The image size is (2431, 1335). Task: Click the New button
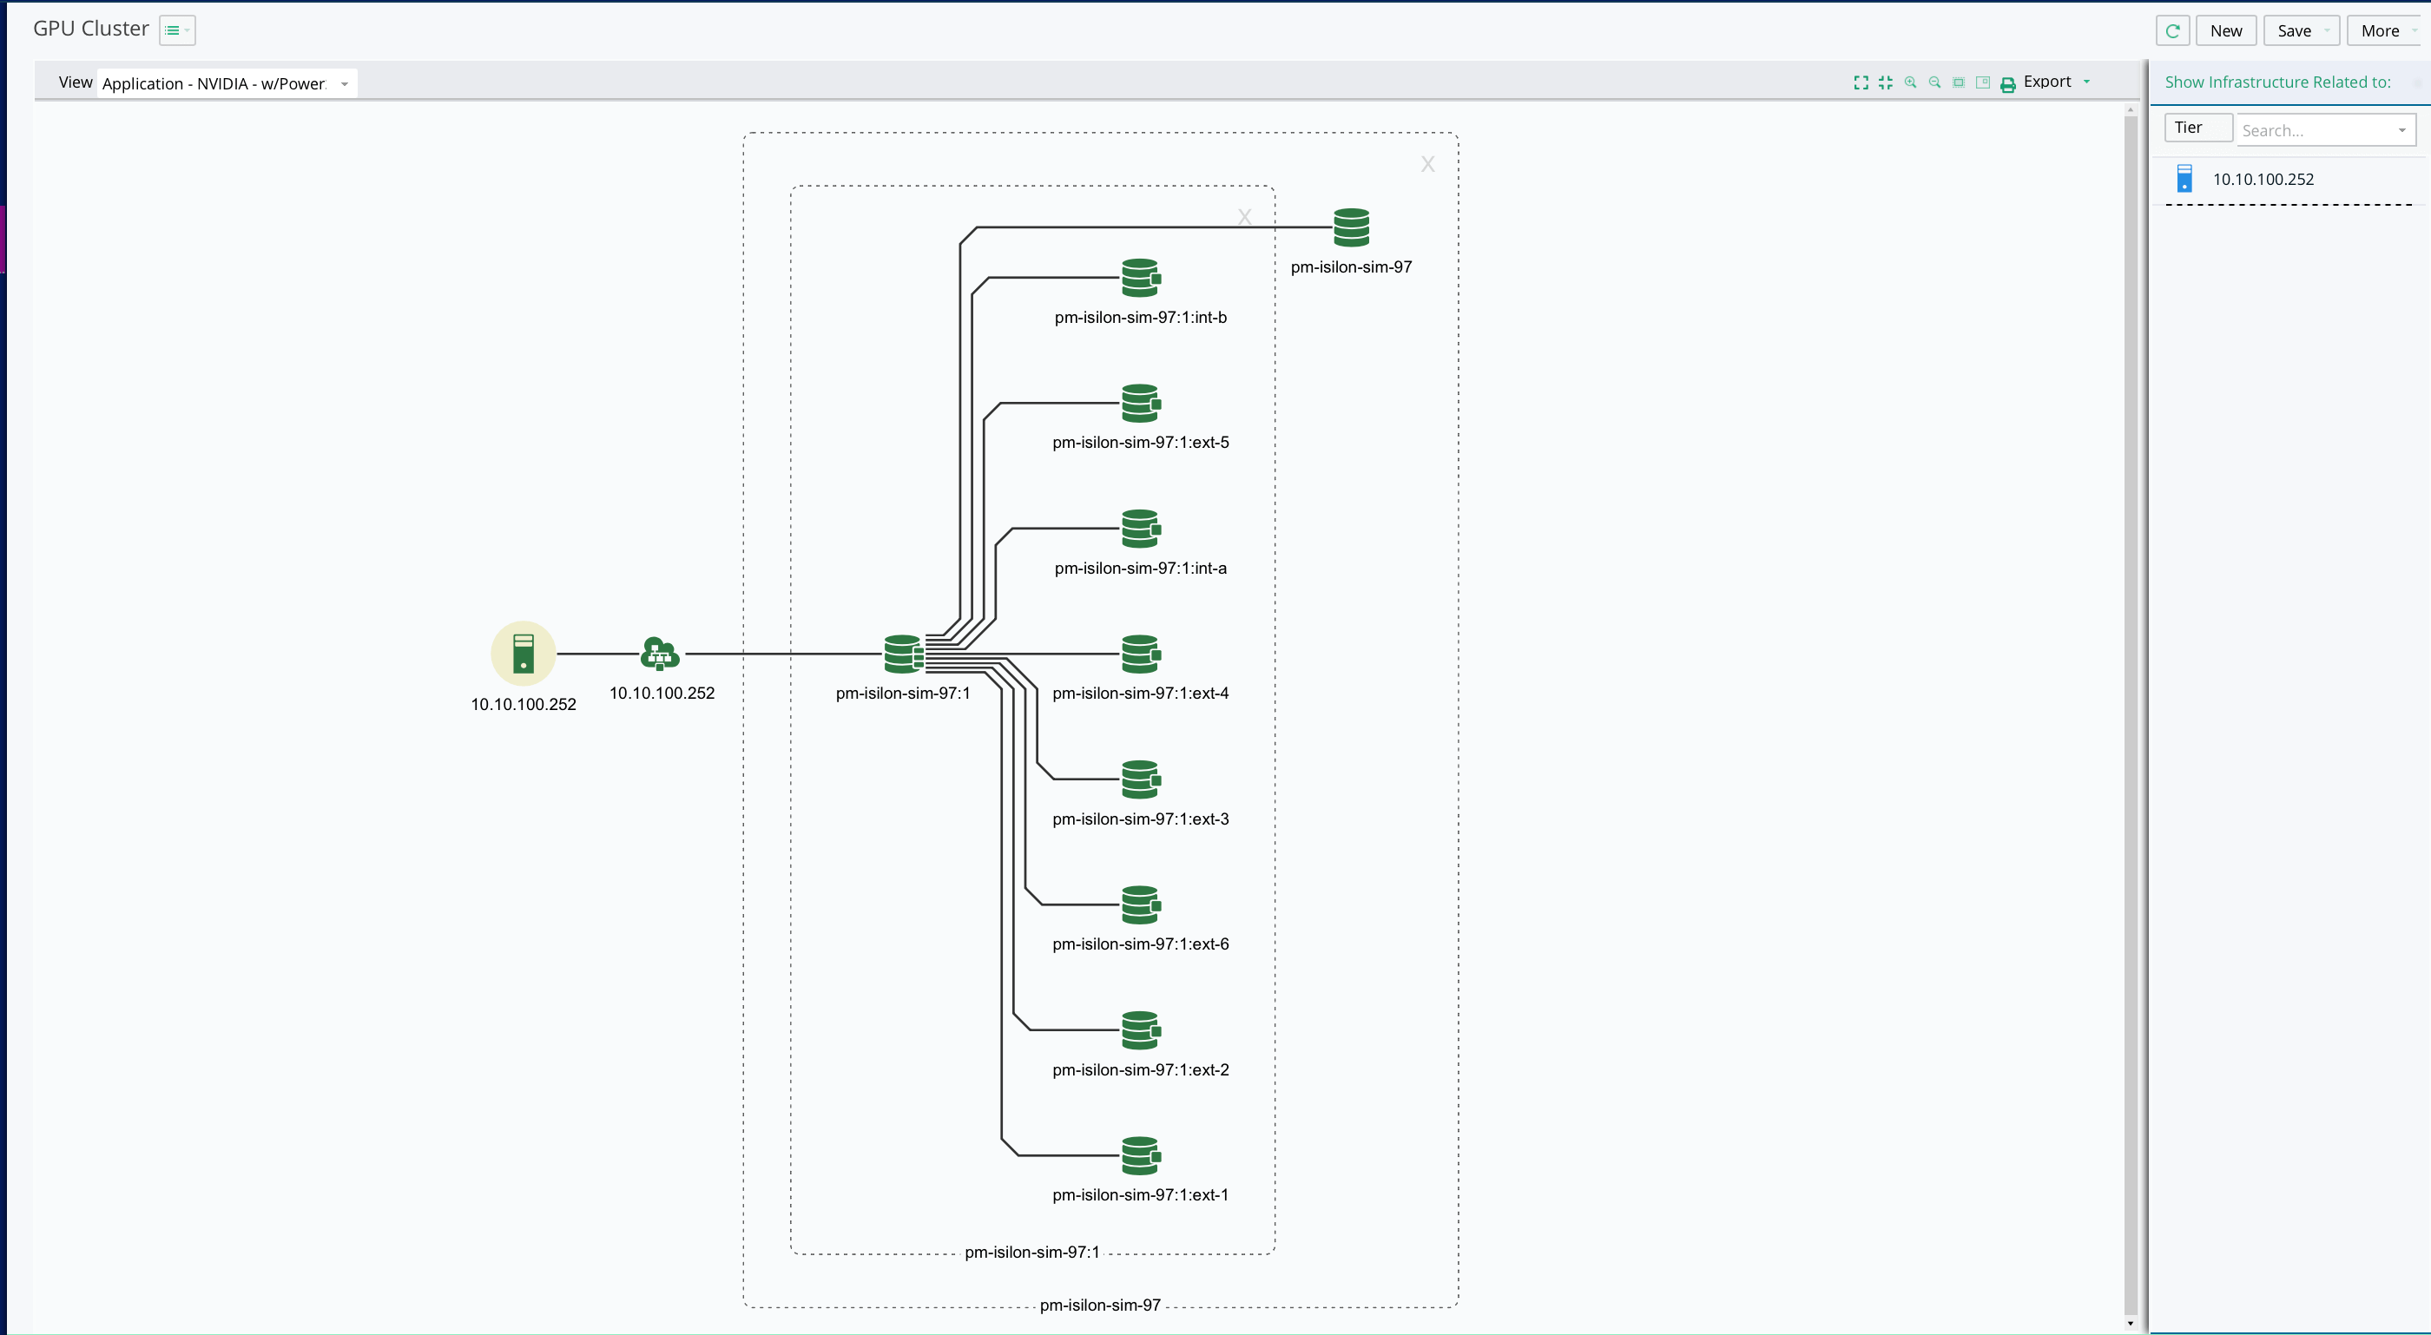[x=2225, y=30]
